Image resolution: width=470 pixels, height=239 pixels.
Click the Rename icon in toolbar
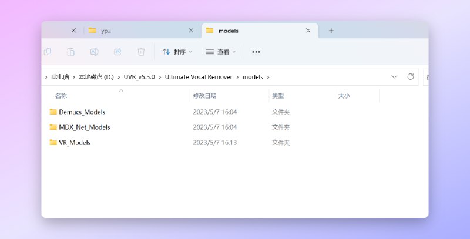pos(94,52)
